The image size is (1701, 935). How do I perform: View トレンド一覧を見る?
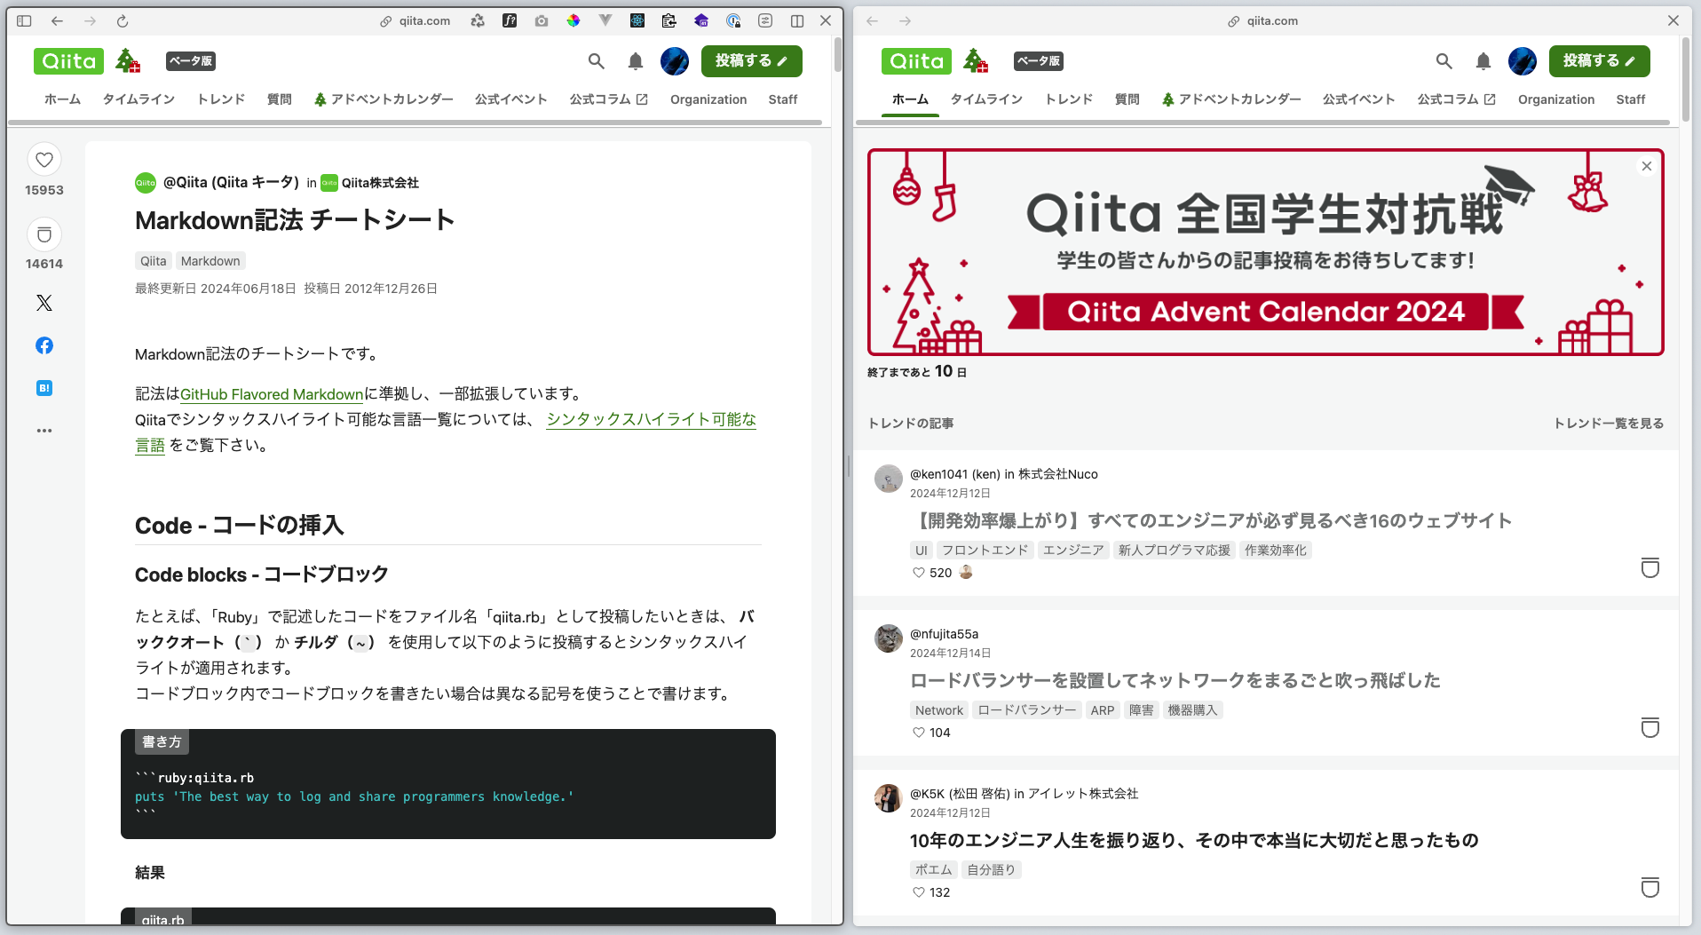point(1610,424)
